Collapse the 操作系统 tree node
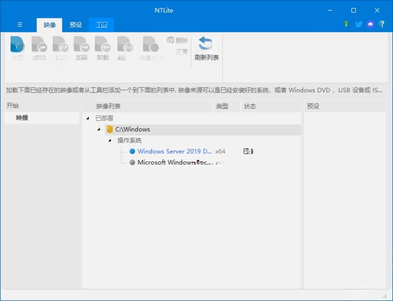 click(x=110, y=140)
